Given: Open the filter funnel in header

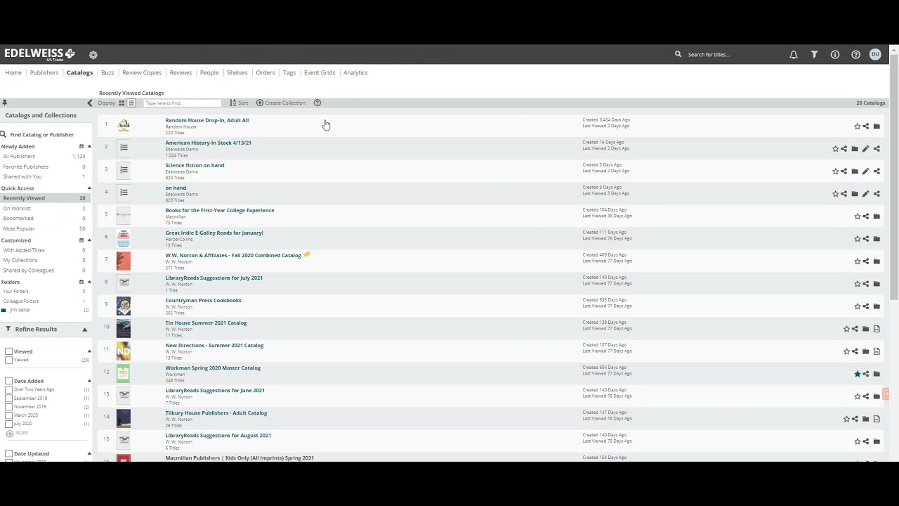Looking at the screenshot, I should [x=814, y=54].
